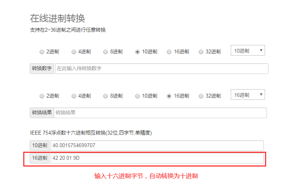Select 32进制 in the source row
297x186 pixels.
(201, 52)
